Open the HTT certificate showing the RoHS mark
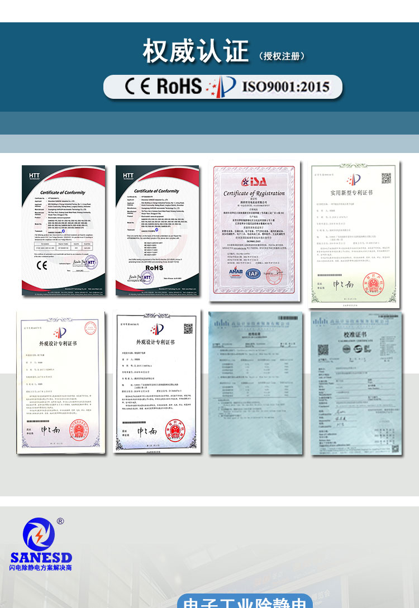 pyautogui.click(x=157, y=231)
